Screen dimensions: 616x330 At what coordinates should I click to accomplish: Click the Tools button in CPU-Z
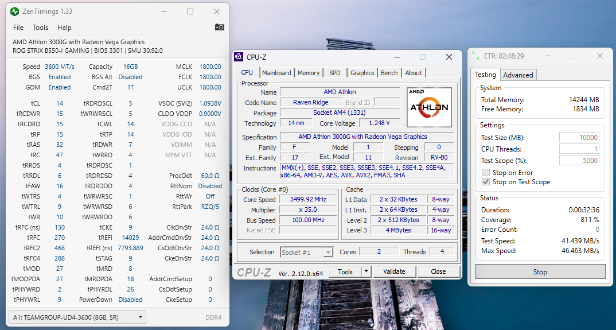tap(345, 272)
